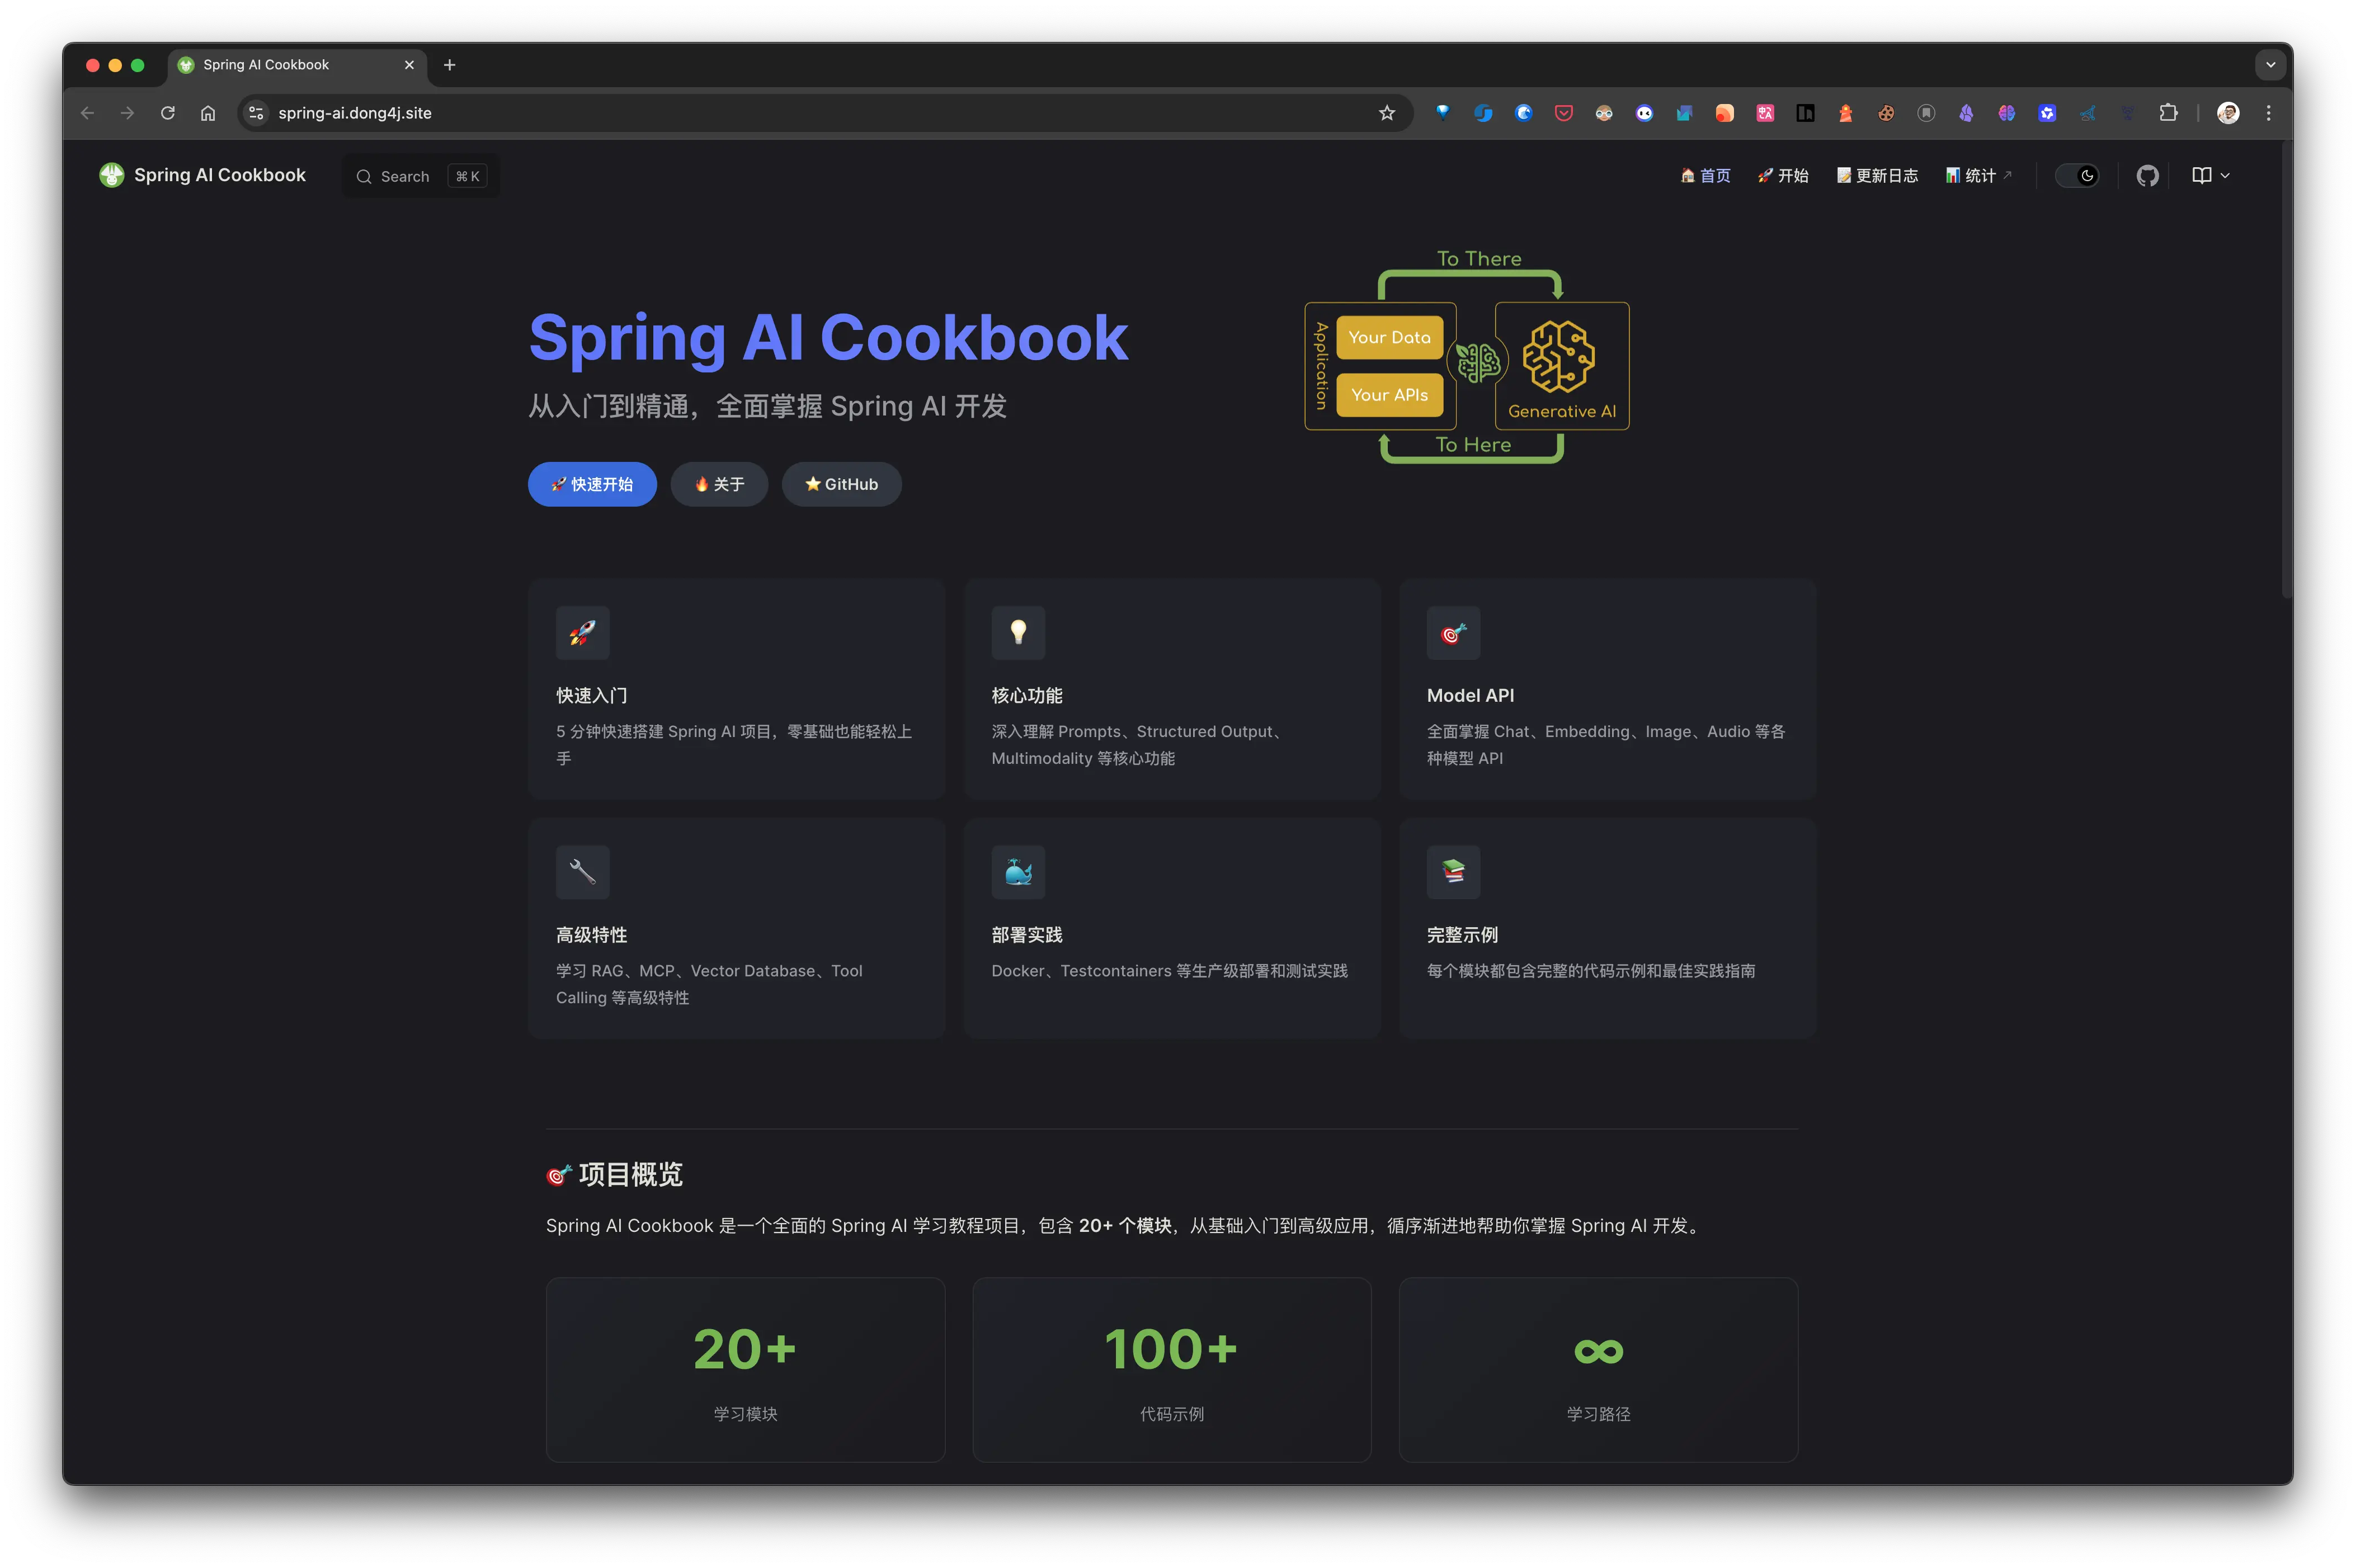Viewport: 2356px width, 1568px height.
Task: Open a new browser tab
Action: (x=450, y=65)
